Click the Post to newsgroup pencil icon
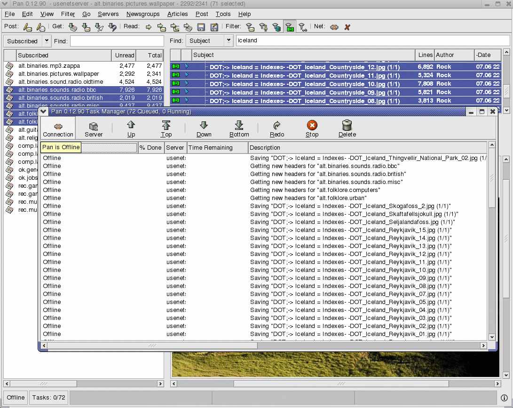Viewport: 513px width, 408px height. point(28,27)
